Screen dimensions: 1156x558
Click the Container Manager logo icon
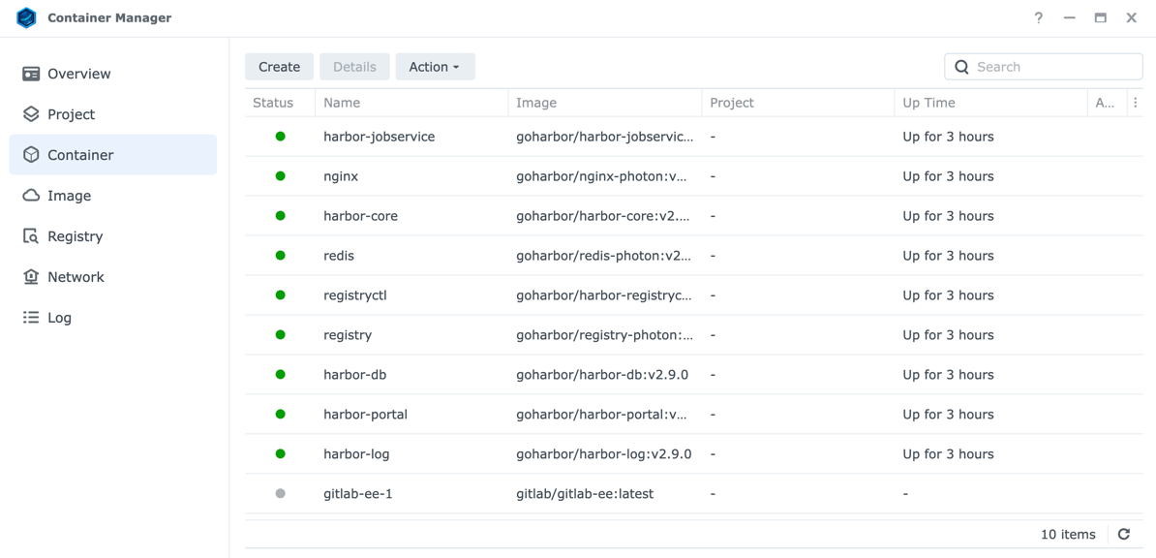pos(26,17)
